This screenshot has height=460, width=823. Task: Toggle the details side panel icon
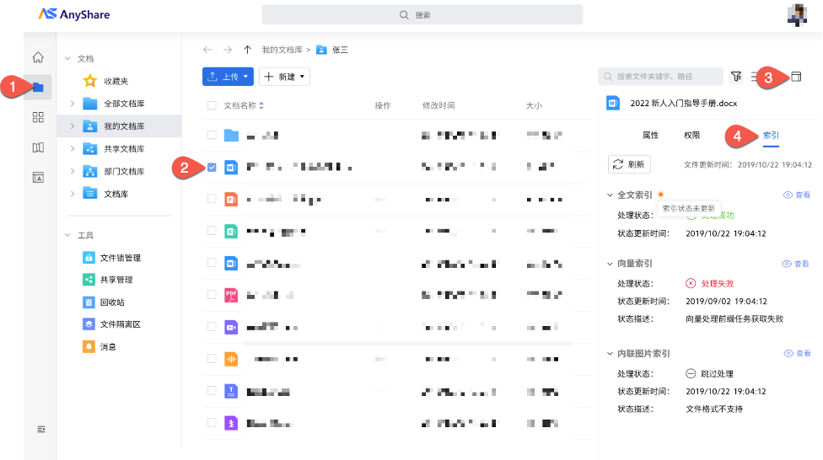796,77
